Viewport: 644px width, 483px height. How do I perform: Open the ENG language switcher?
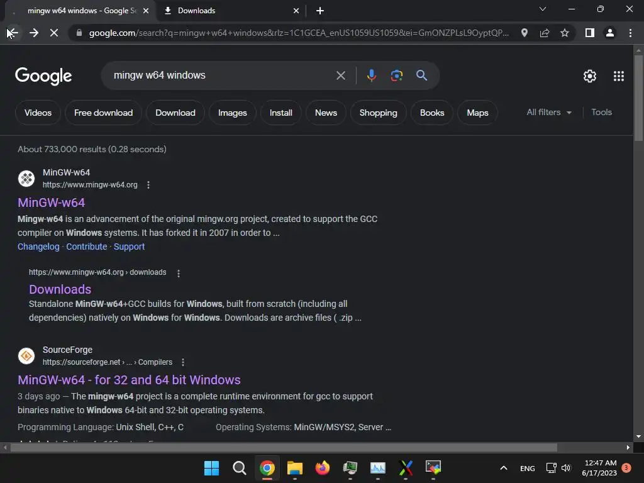coord(528,468)
